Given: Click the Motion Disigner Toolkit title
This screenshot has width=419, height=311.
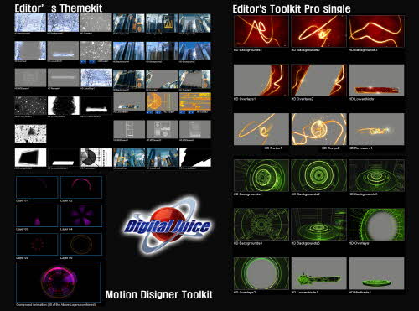Looking at the screenshot, I should pyautogui.click(x=159, y=294).
